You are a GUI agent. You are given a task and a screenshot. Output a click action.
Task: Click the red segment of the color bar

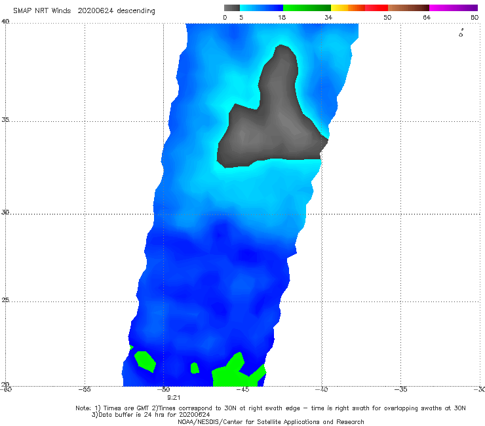(x=376, y=8)
